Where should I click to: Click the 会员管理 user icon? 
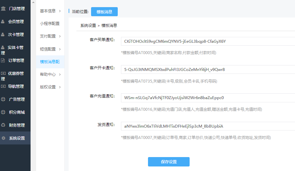pos(3,22)
